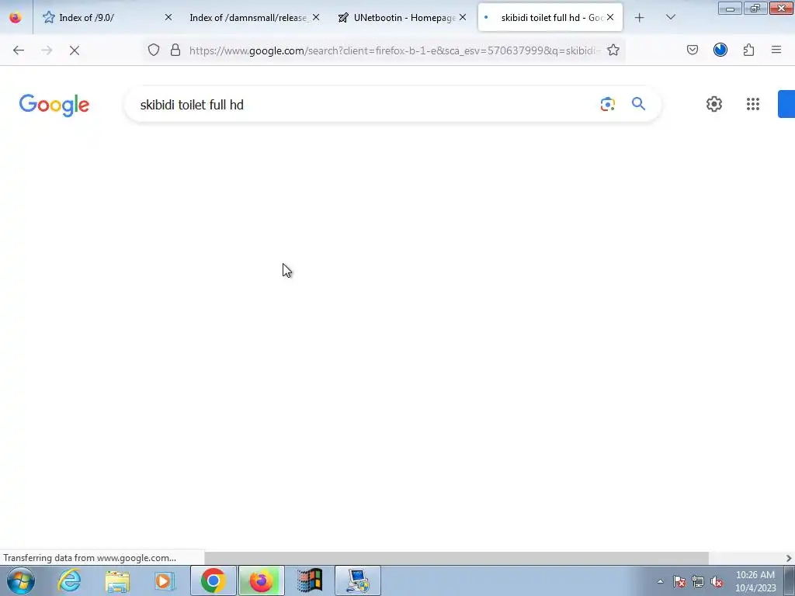The image size is (795, 596).
Task: Click the horizontal scrollbar thumb
Action: click(457, 558)
